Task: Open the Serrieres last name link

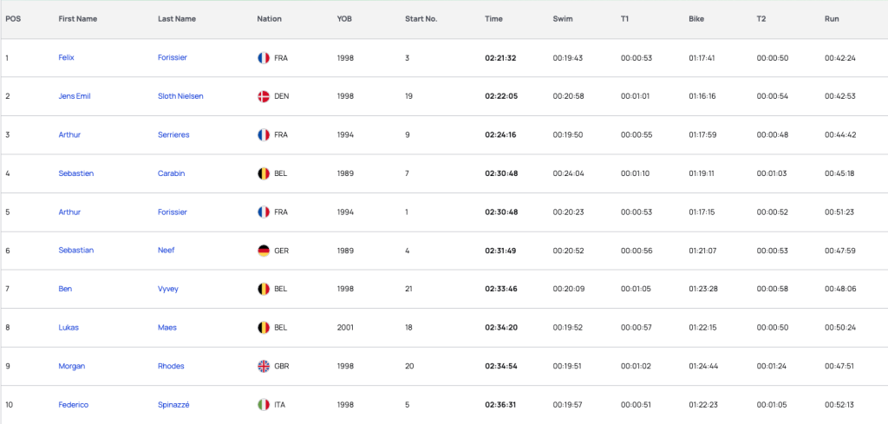Action: tap(173, 134)
